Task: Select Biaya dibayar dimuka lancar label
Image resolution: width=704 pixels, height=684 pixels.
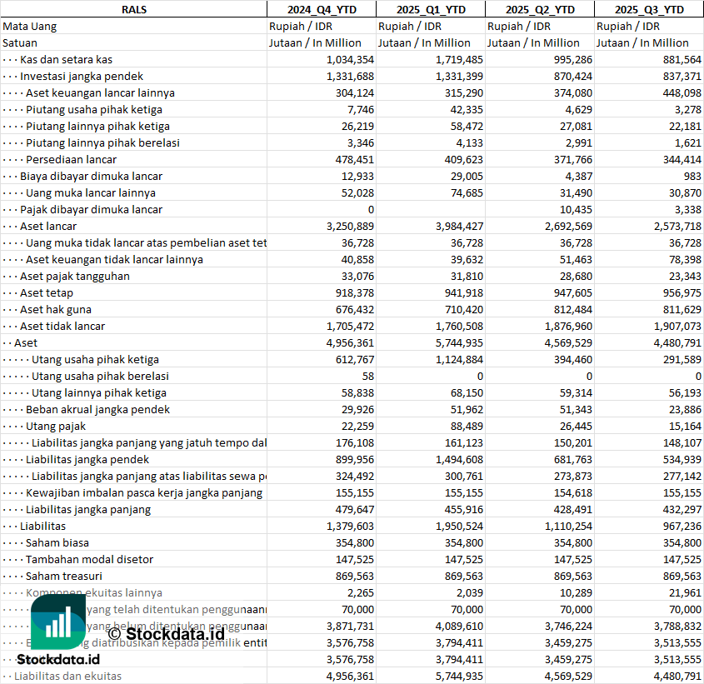Action: [91, 176]
